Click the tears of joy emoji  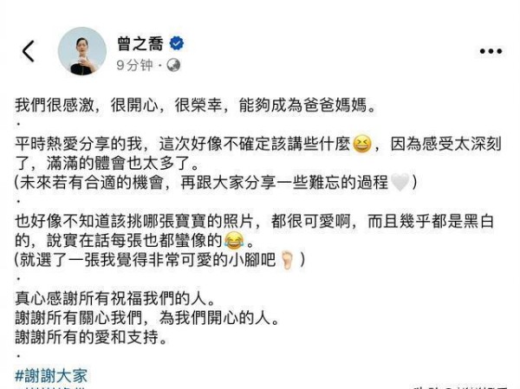pos(233,241)
